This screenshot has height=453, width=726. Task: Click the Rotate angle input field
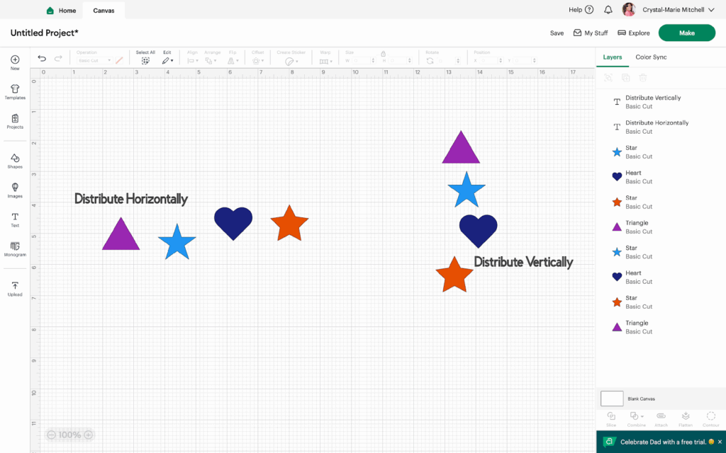click(x=448, y=61)
